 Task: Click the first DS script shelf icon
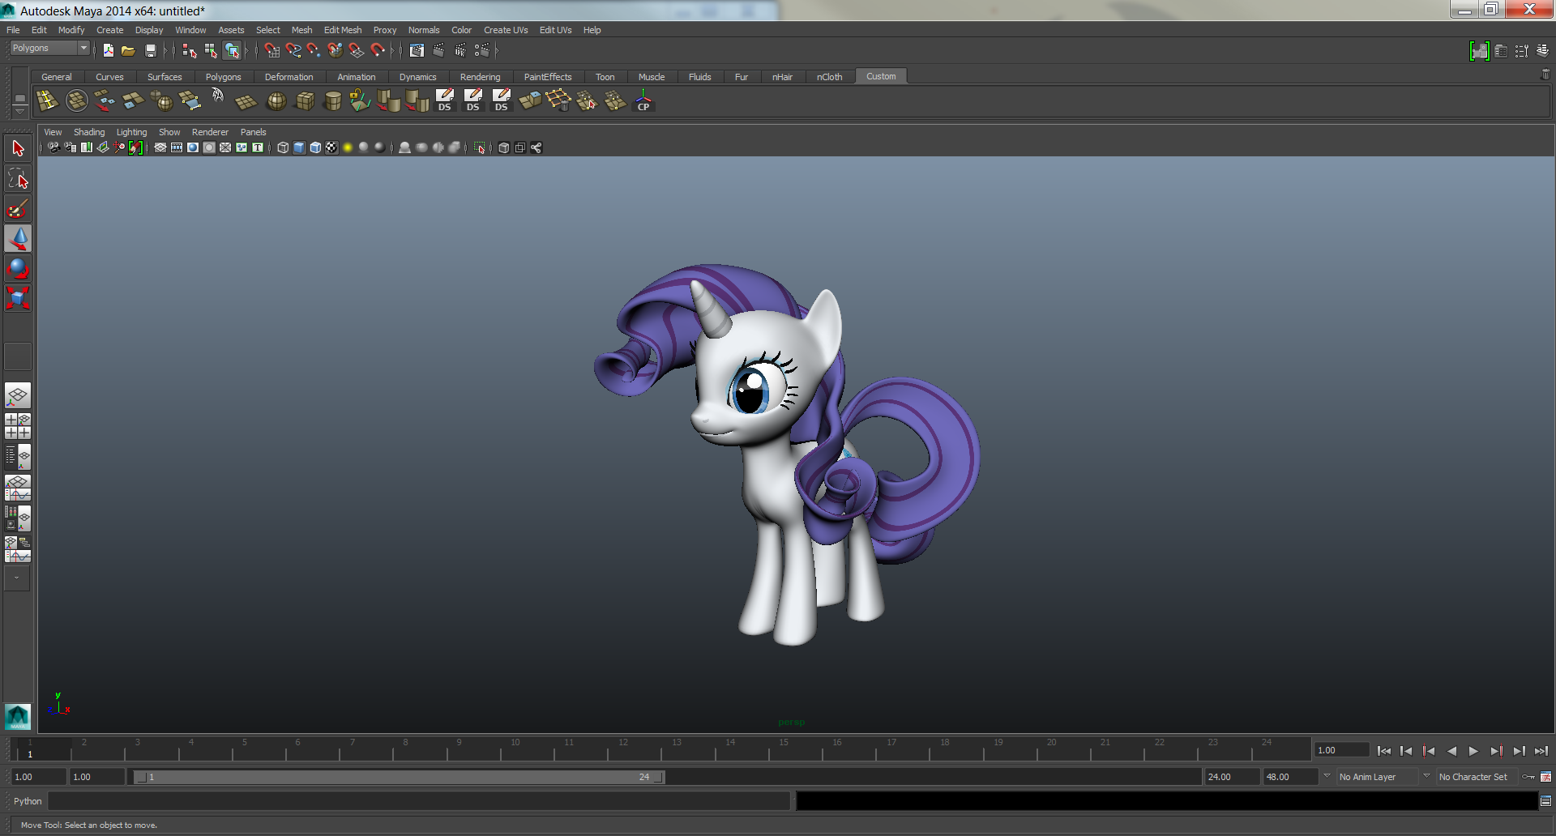tap(445, 101)
